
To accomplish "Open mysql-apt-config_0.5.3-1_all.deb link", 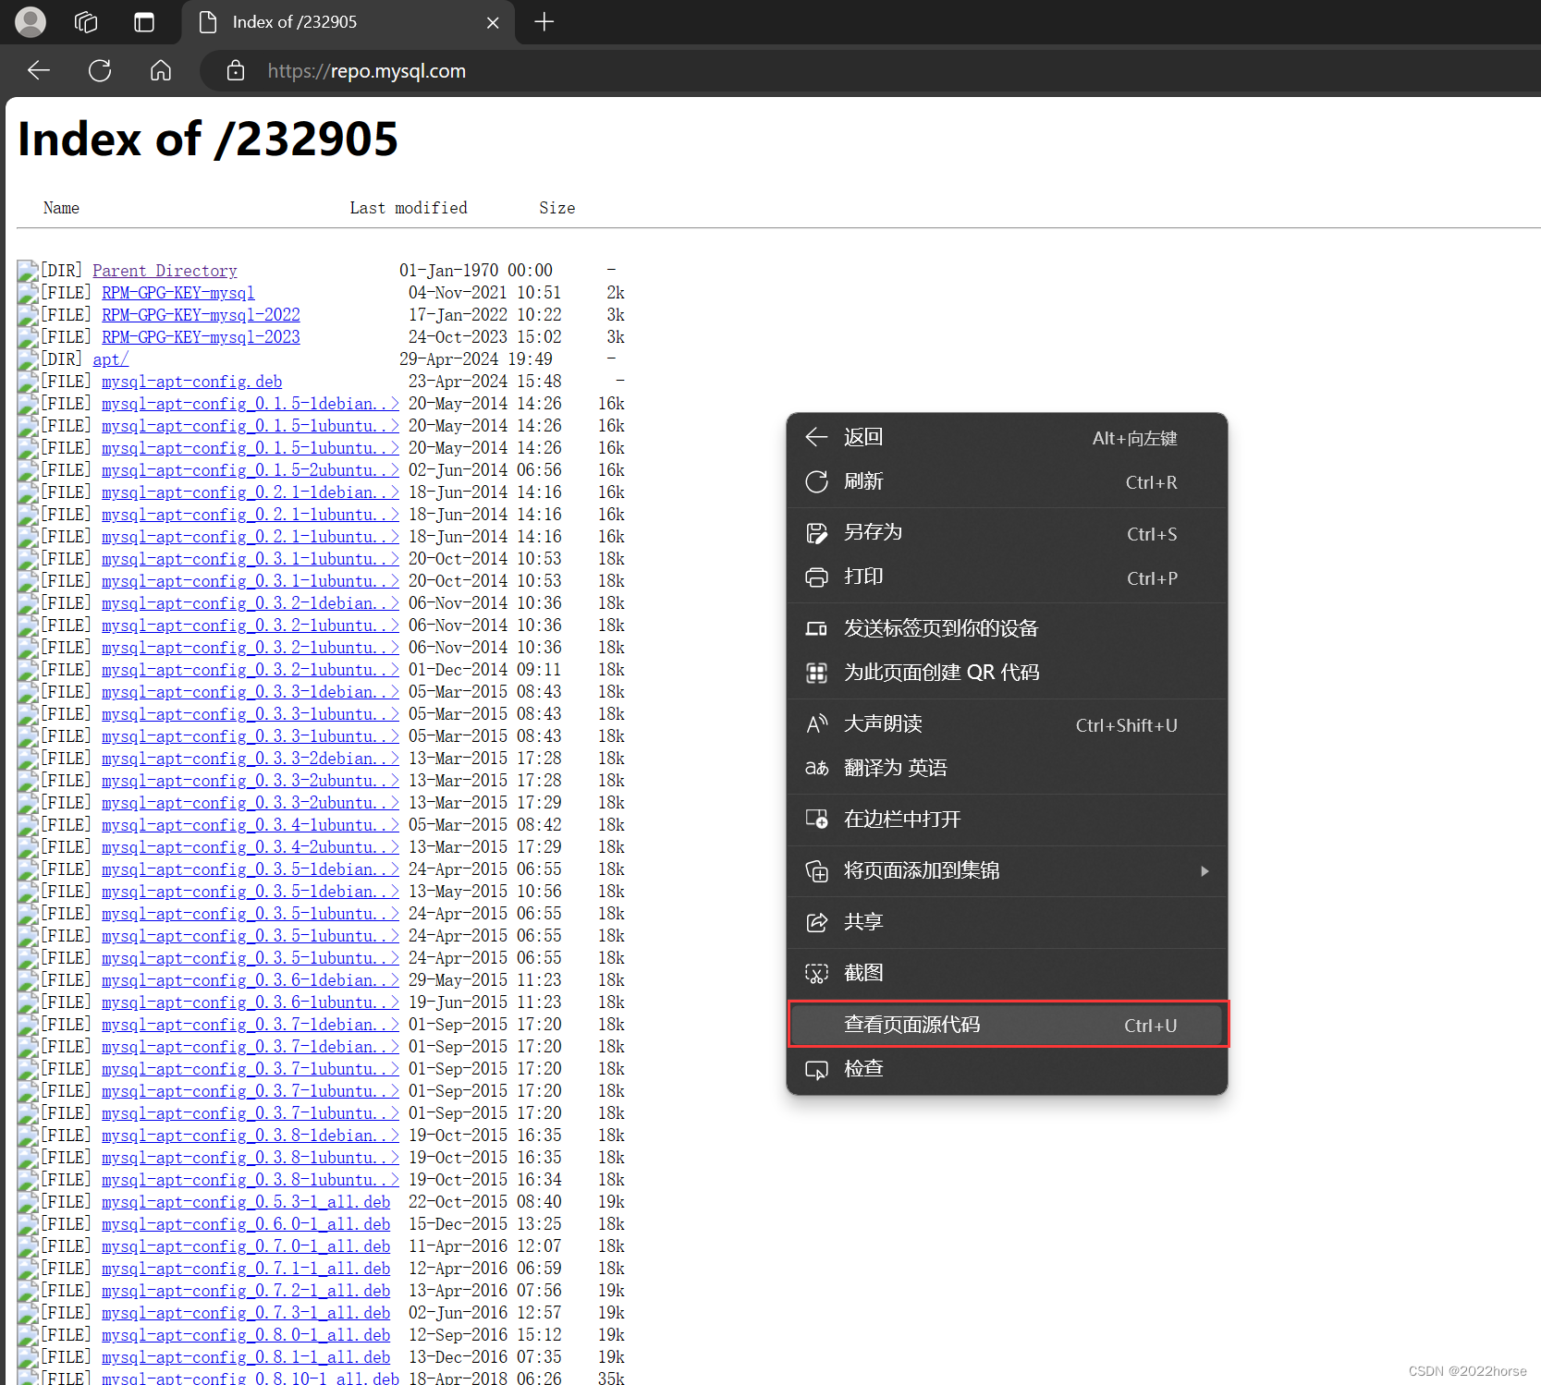I will (246, 1202).
